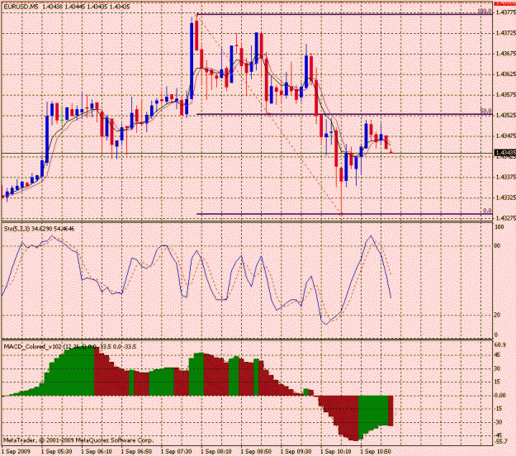Click the stochastic scale value 100

499,227
